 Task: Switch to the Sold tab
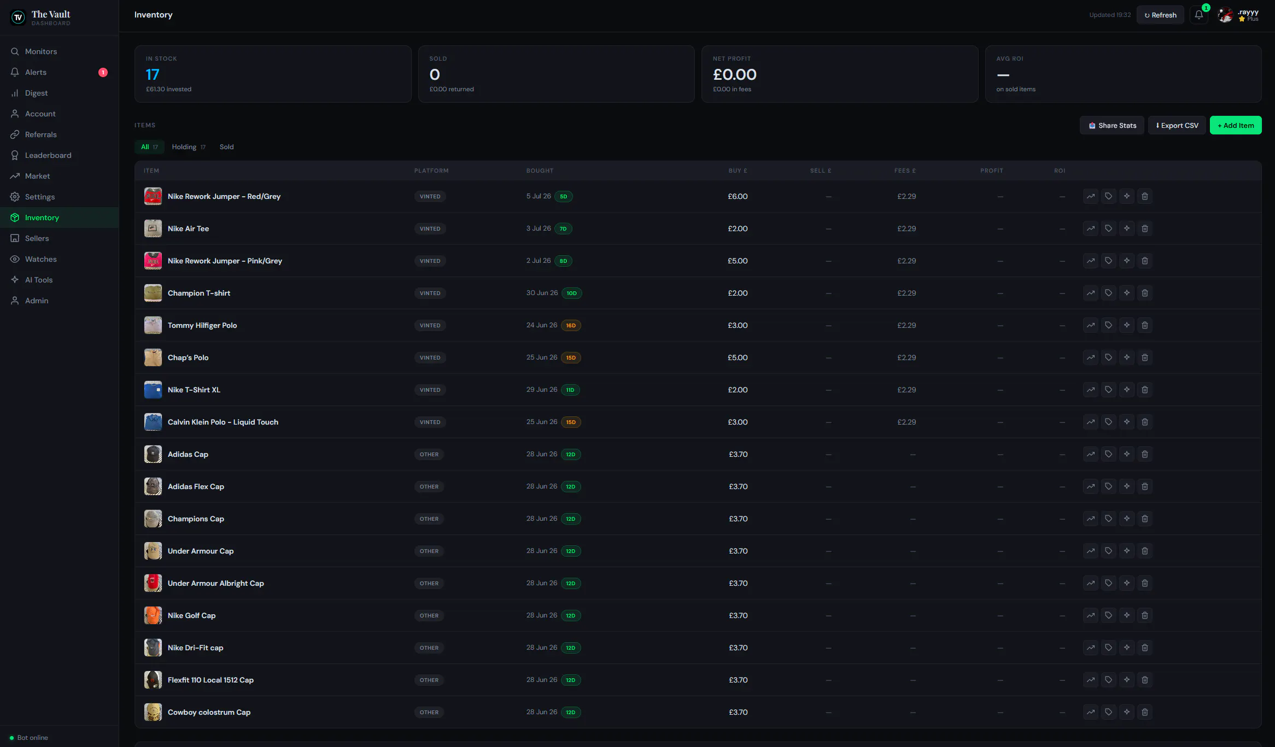[226, 147]
